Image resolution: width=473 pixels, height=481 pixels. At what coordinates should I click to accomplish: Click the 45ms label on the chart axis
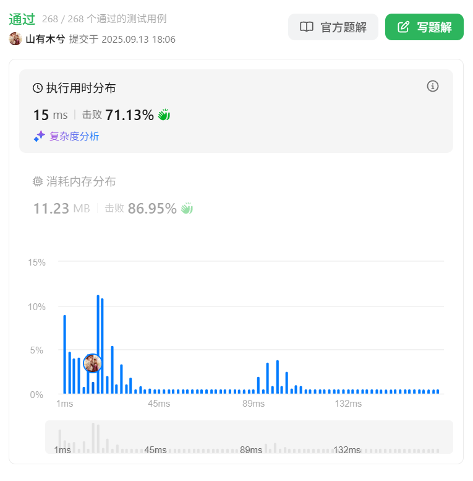coord(159,404)
